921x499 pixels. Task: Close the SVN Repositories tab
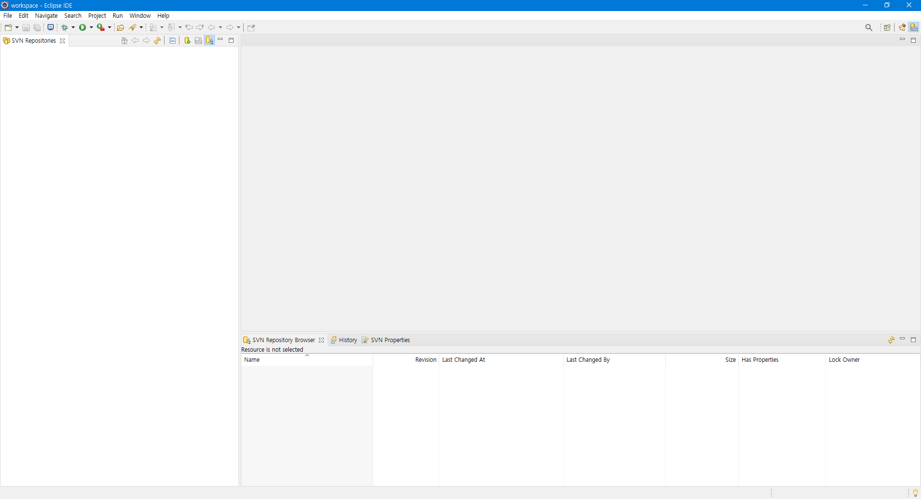coord(62,41)
